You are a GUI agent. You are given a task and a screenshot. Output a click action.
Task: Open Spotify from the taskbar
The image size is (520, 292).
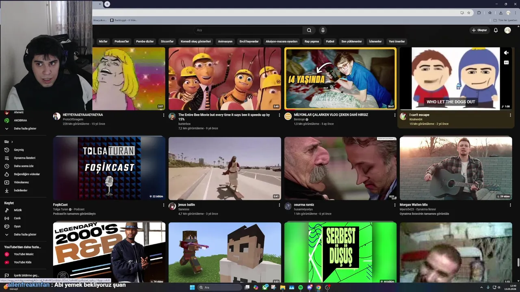click(x=301, y=288)
